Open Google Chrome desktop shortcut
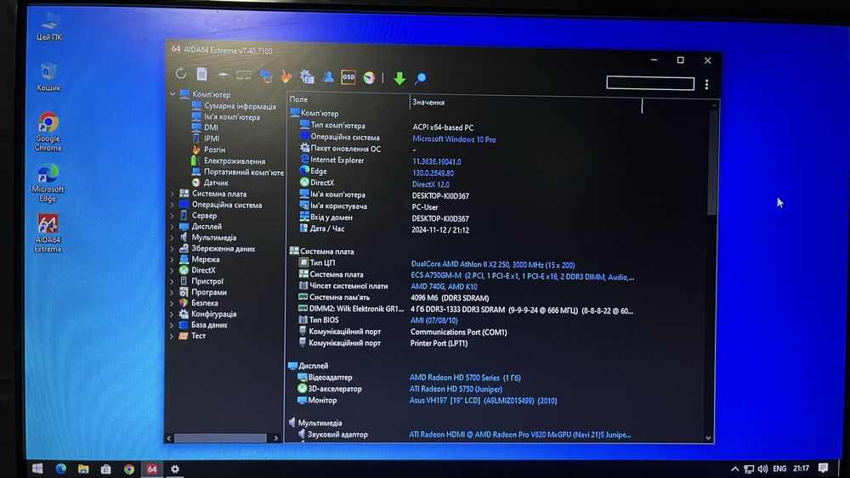Viewport: 850px width, 478px height. coord(48,132)
